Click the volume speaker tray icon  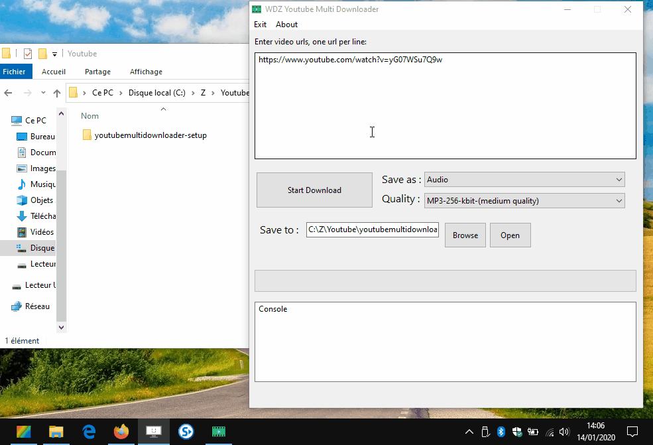point(564,432)
